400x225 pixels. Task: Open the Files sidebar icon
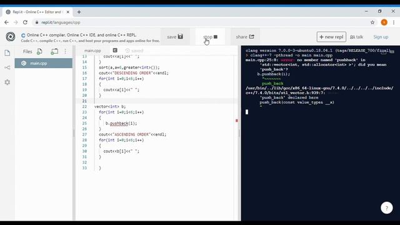(7, 52)
